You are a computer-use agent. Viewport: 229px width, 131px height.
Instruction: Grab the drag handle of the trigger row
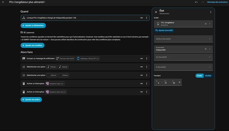pos(141,18)
